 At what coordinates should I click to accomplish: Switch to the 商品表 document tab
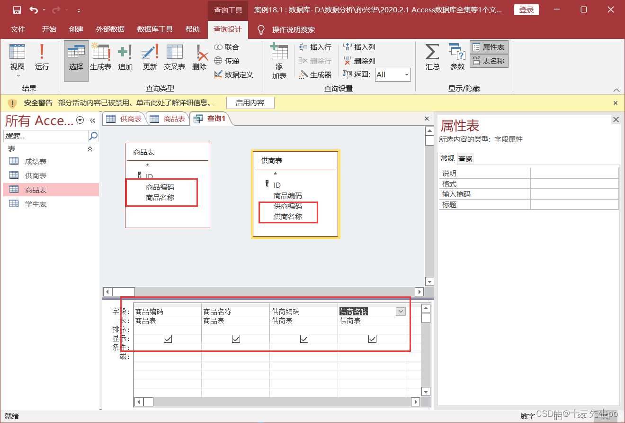(168, 119)
